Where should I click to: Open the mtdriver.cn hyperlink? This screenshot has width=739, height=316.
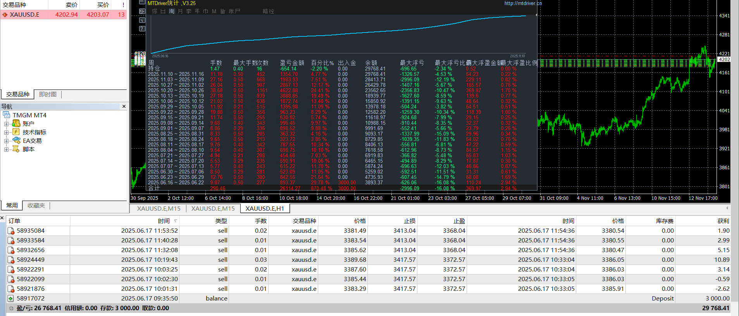pos(523,3)
